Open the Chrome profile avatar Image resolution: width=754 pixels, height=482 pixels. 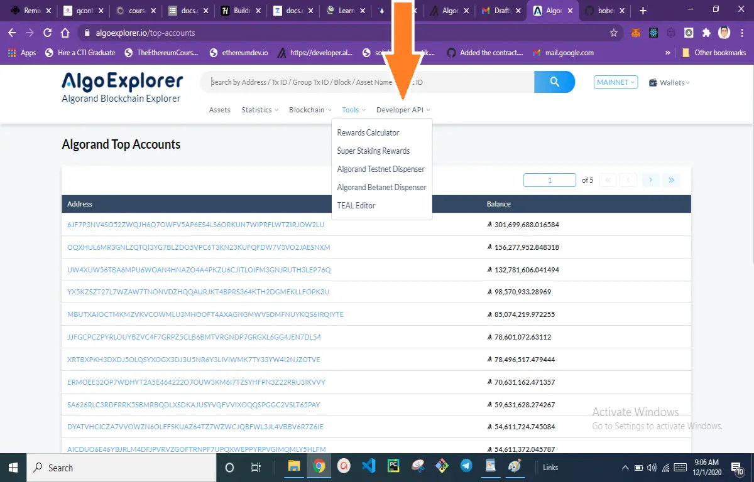coord(724,33)
